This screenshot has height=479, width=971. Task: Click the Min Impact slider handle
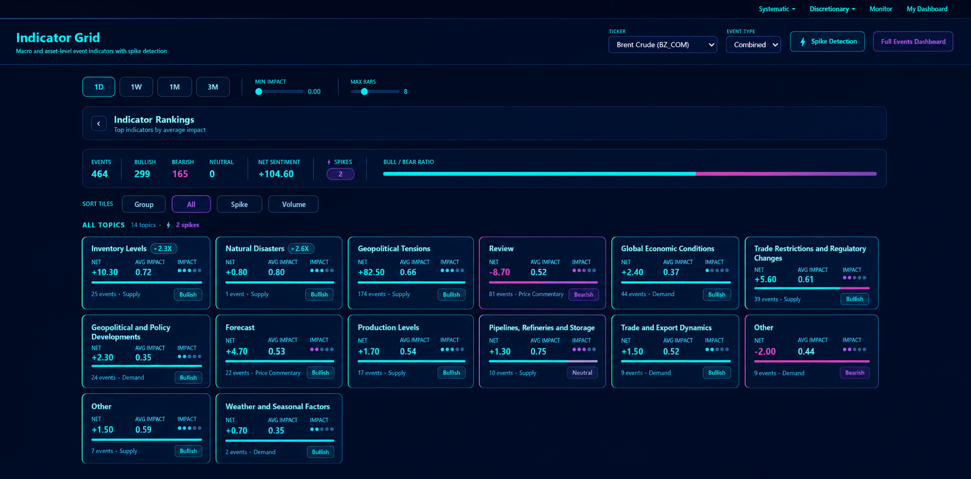[259, 91]
